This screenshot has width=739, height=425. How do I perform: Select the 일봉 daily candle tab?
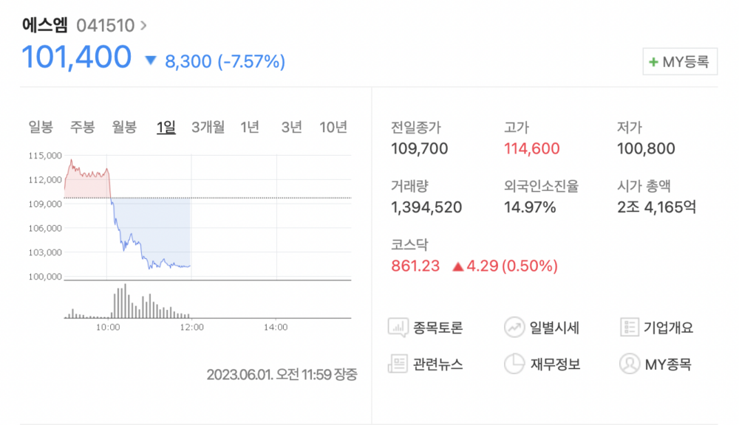41,127
